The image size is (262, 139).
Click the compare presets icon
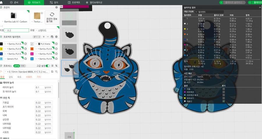pos(56,66)
